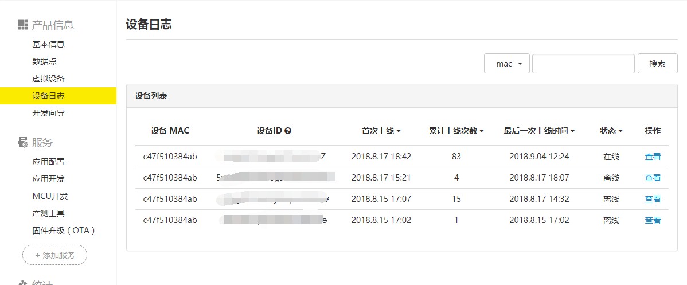Click 查看 for device with 1 login

click(x=653, y=220)
